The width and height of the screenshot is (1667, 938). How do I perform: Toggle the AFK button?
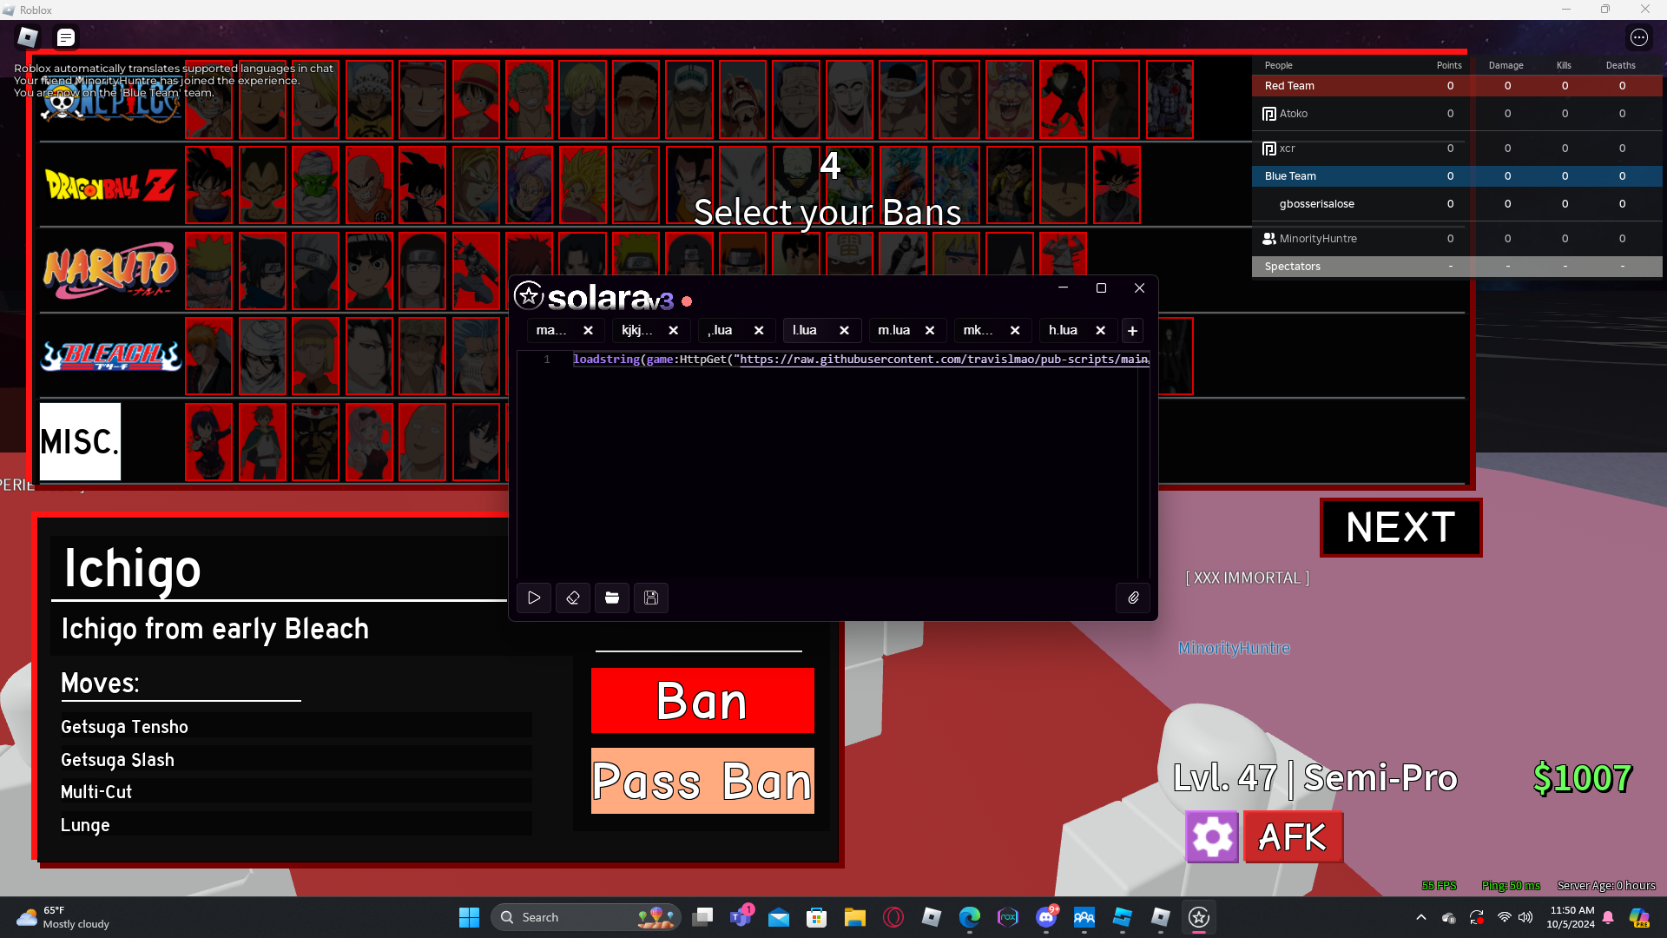tap(1293, 837)
